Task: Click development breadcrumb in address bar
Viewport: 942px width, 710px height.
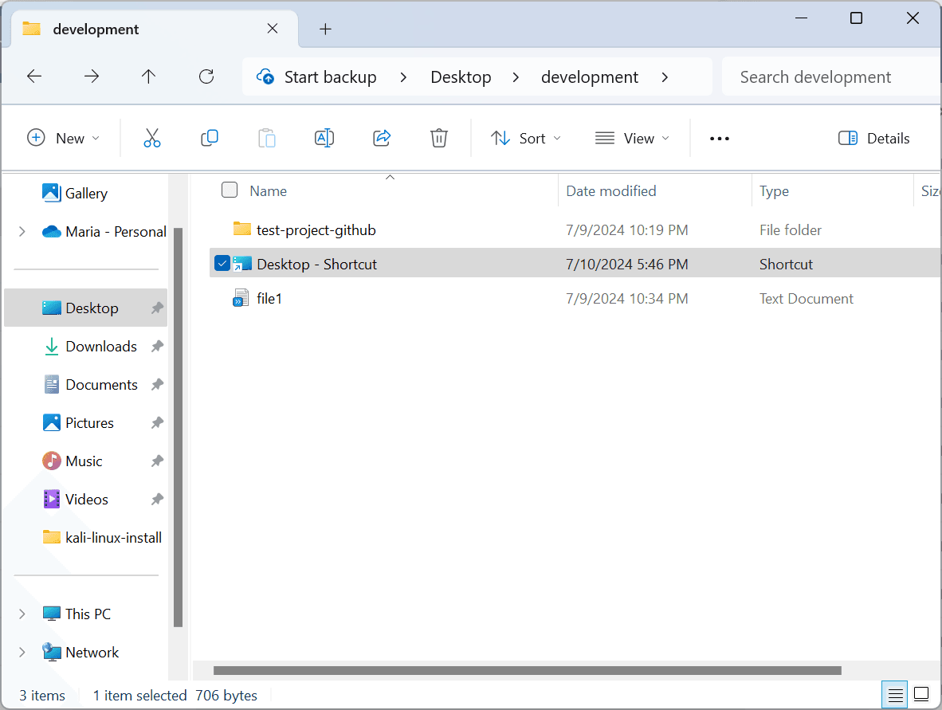Action: (590, 76)
